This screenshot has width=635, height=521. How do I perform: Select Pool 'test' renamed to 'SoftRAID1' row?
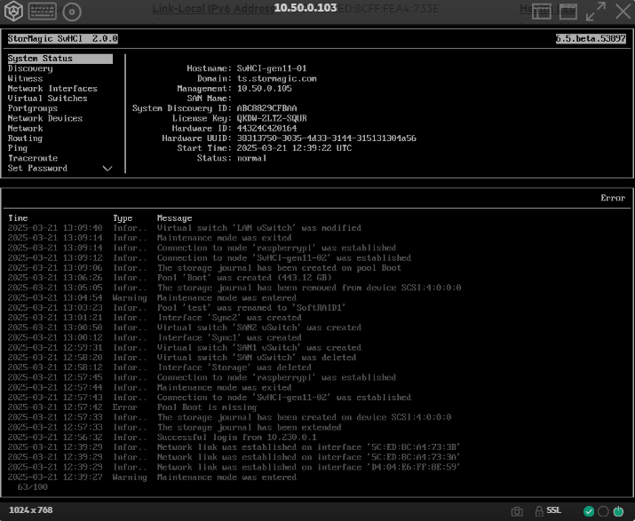click(177, 308)
